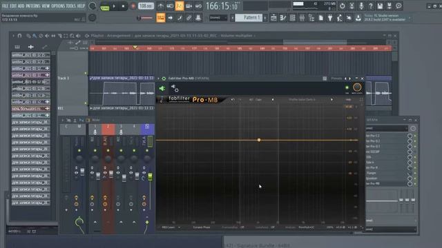Click the save project floppy icon

pyautogui.click(x=380, y=6)
